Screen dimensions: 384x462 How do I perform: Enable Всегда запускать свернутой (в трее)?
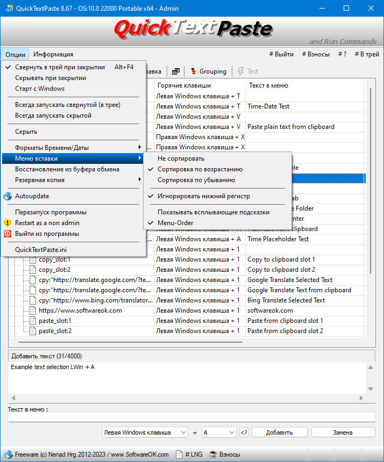[x=74, y=105]
